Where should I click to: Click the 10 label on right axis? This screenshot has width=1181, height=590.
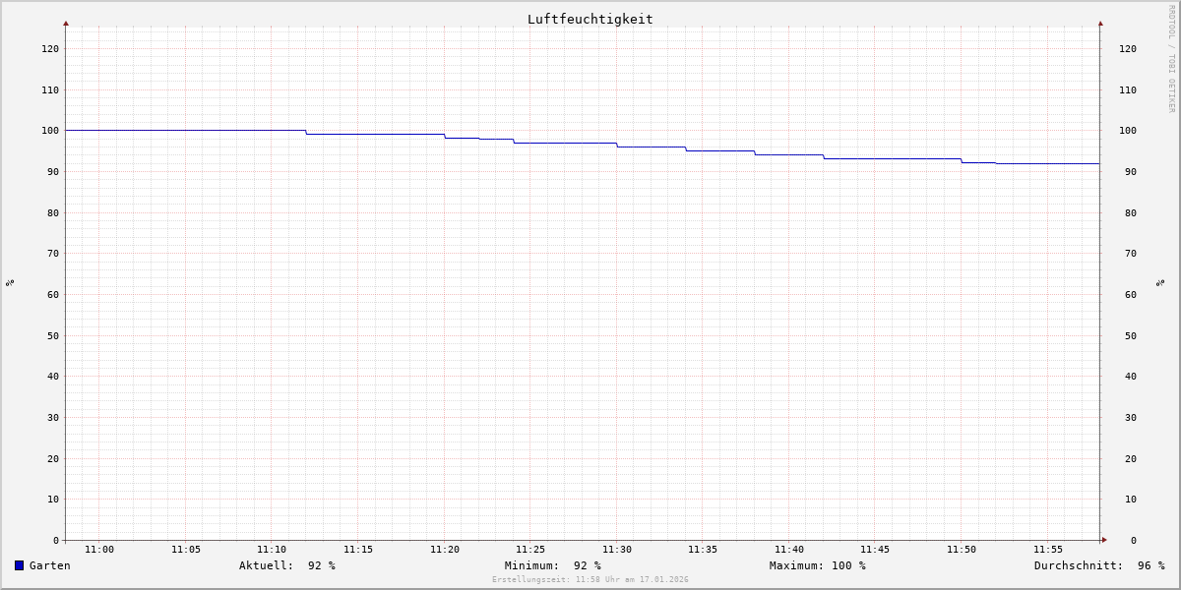(1131, 500)
